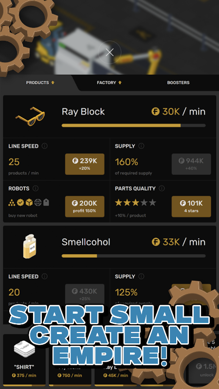Click the Ray Block progress bar

pyautogui.click(x=133, y=125)
